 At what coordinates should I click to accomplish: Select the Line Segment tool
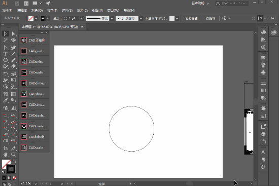(13, 54)
